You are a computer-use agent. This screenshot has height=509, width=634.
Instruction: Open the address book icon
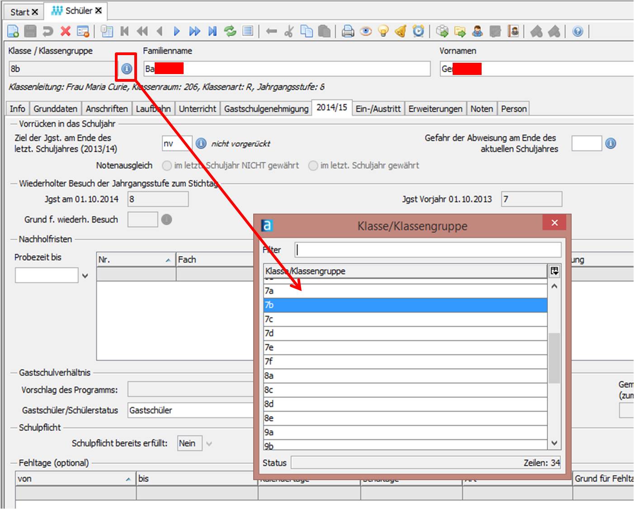[513, 31]
